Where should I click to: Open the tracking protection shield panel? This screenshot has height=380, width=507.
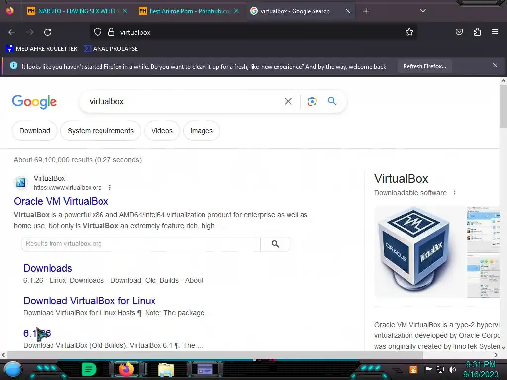pos(98,32)
